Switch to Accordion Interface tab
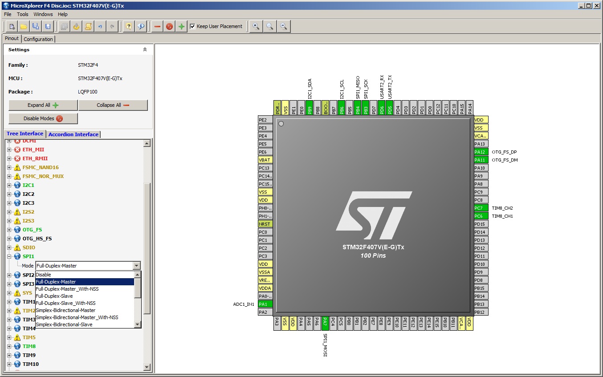603x377 pixels. tap(73, 134)
